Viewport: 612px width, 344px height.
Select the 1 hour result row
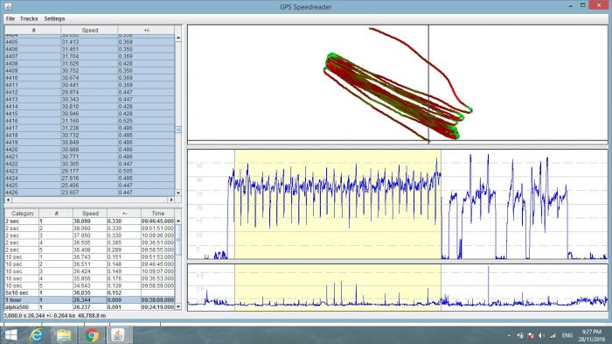pyautogui.click(x=89, y=300)
